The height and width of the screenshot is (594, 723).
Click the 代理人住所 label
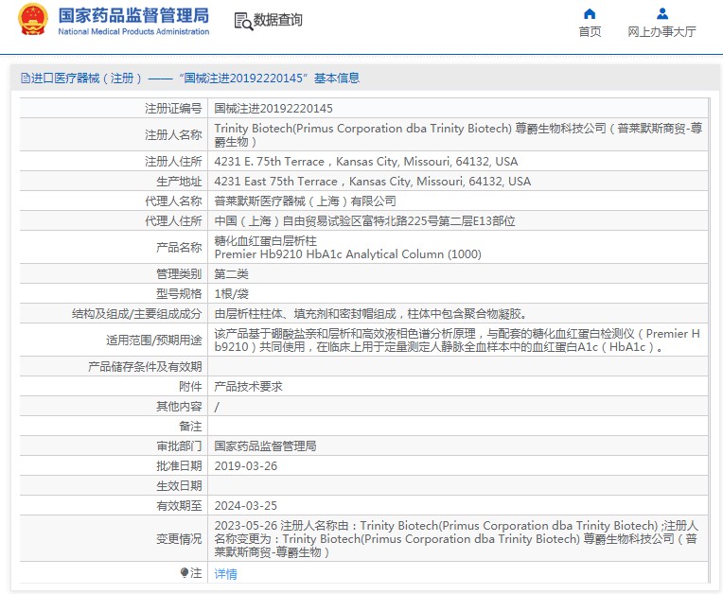[x=173, y=221]
